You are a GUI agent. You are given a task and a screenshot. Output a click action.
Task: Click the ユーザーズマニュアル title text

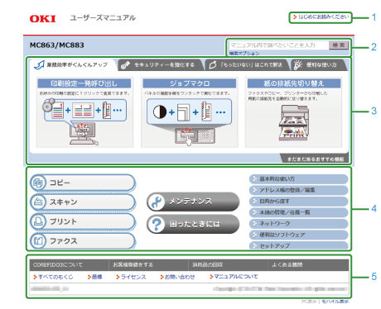coord(103,18)
